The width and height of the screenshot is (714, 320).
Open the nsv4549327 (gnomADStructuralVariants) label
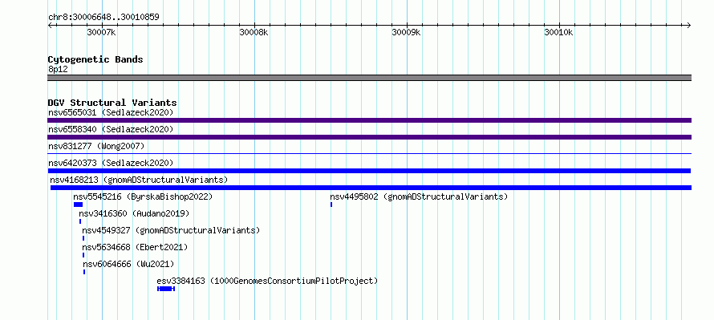point(171,230)
